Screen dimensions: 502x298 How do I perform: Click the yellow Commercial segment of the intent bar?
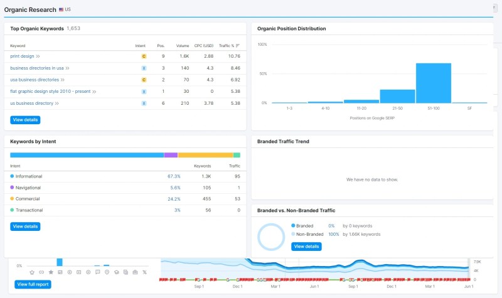pyautogui.click(x=206, y=155)
